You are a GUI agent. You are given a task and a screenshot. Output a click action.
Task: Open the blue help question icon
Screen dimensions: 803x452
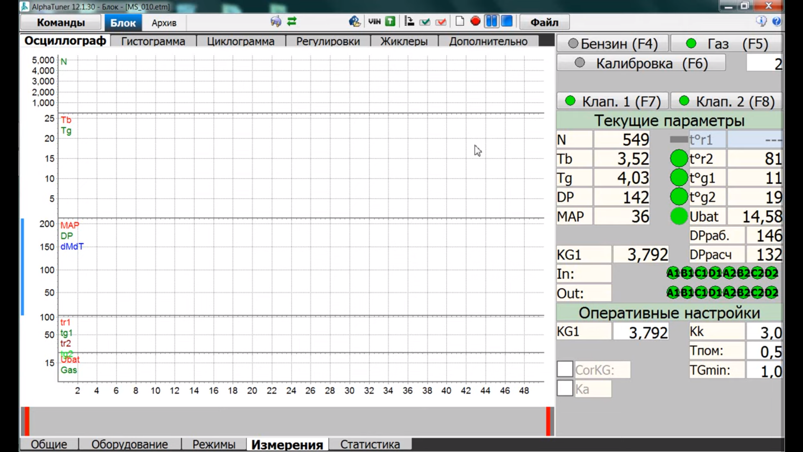pyautogui.click(x=777, y=21)
